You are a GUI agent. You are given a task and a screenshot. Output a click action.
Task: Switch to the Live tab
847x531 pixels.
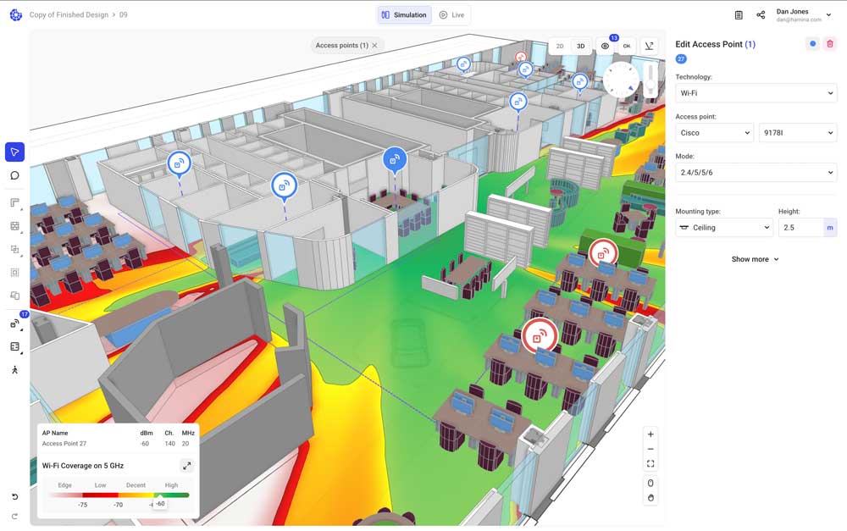coord(451,15)
